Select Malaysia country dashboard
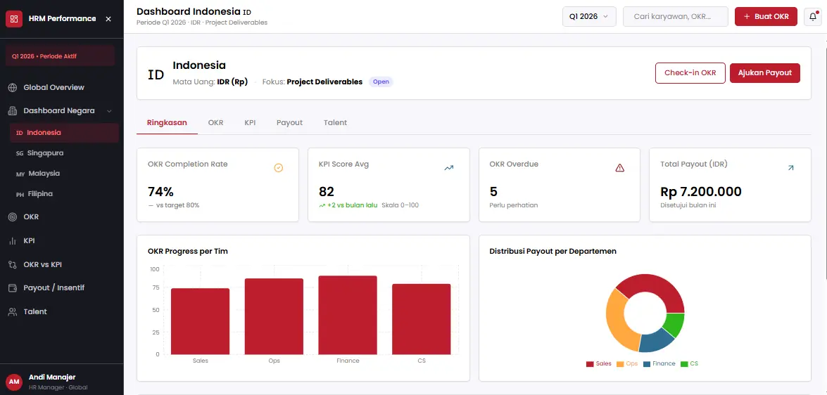The width and height of the screenshot is (827, 395). pyautogui.click(x=44, y=173)
